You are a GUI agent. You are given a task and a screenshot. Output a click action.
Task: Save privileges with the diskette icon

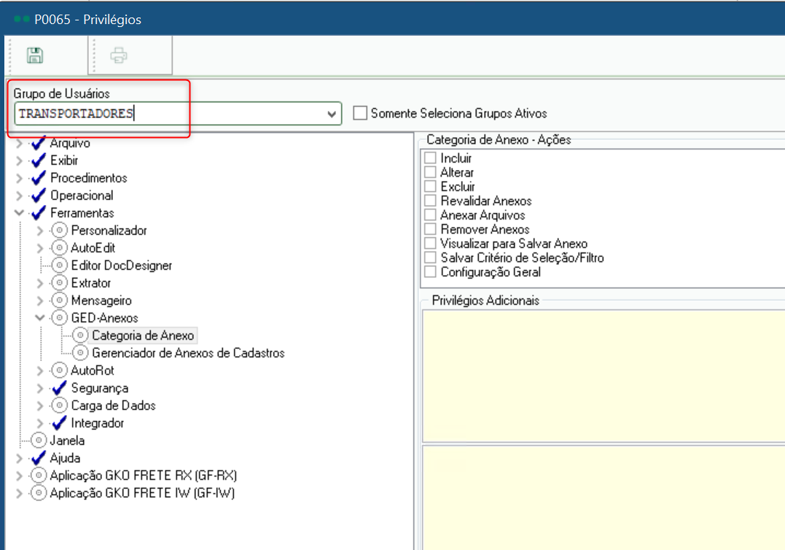pyautogui.click(x=34, y=55)
